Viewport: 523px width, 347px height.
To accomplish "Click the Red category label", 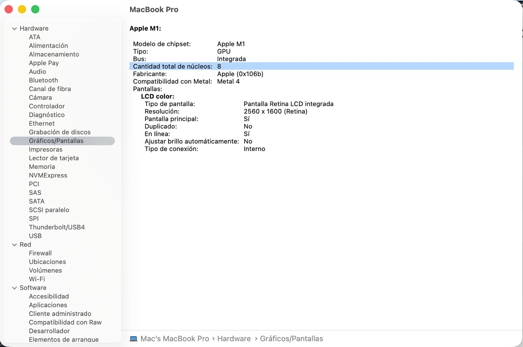I will point(25,245).
